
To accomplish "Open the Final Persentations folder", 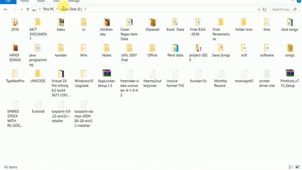I will tap(221, 29).
